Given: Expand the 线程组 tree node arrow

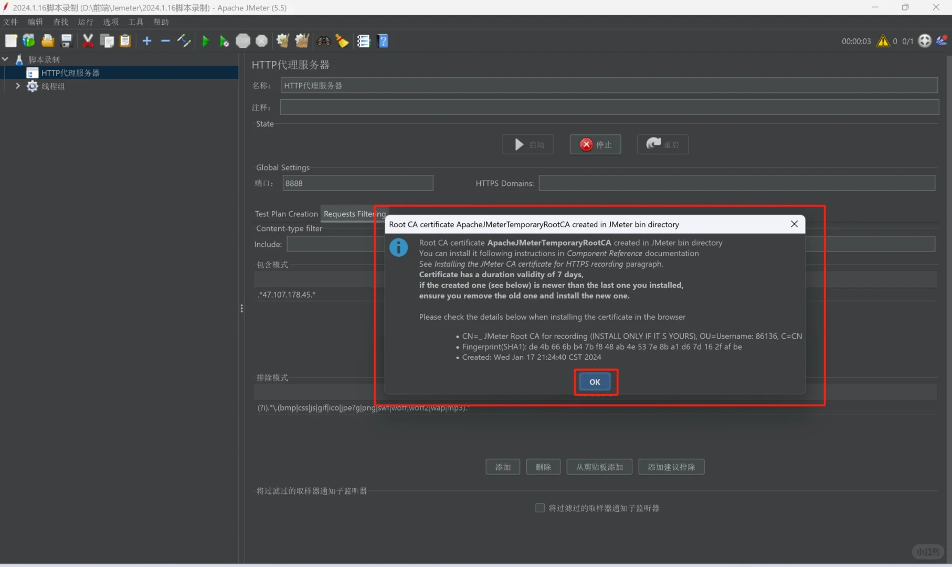Looking at the screenshot, I should point(18,86).
